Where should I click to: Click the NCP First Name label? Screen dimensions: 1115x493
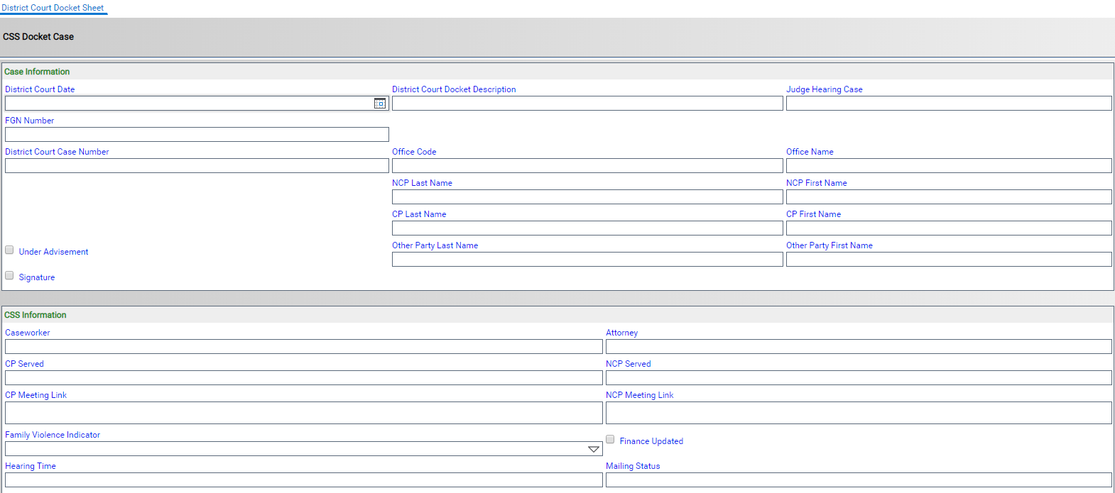pyautogui.click(x=817, y=183)
